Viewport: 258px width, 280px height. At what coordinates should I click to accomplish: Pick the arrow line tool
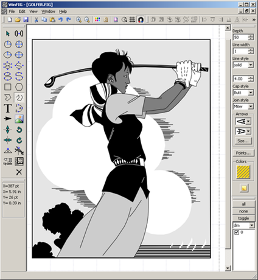(8, 119)
